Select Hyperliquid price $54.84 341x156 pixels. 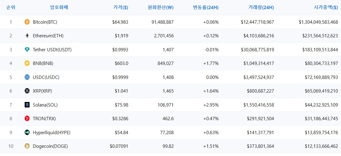tap(121, 133)
